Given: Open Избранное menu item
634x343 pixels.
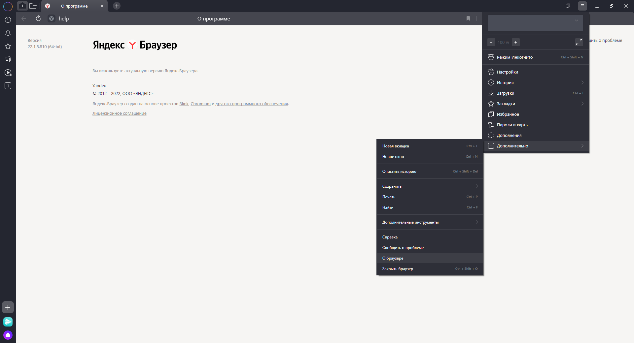Looking at the screenshot, I should tap(536, 114).
